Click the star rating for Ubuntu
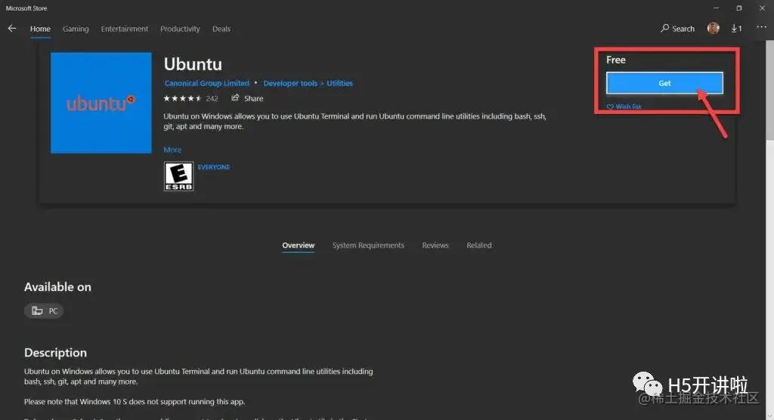The width and height of the screenshot is (774, 420). tap(183, 98)
